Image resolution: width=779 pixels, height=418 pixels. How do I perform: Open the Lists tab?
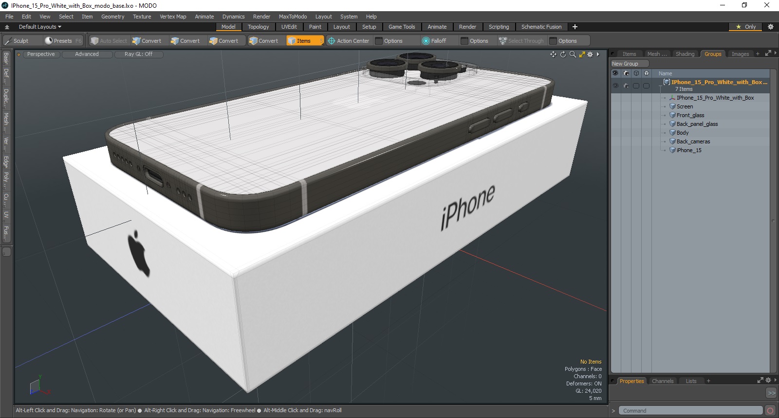click(691, 381)
